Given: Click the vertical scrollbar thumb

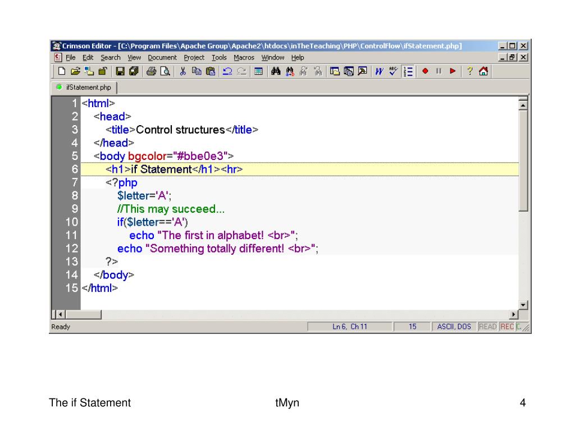Looking at the screenshot, I should pos(523,161).
